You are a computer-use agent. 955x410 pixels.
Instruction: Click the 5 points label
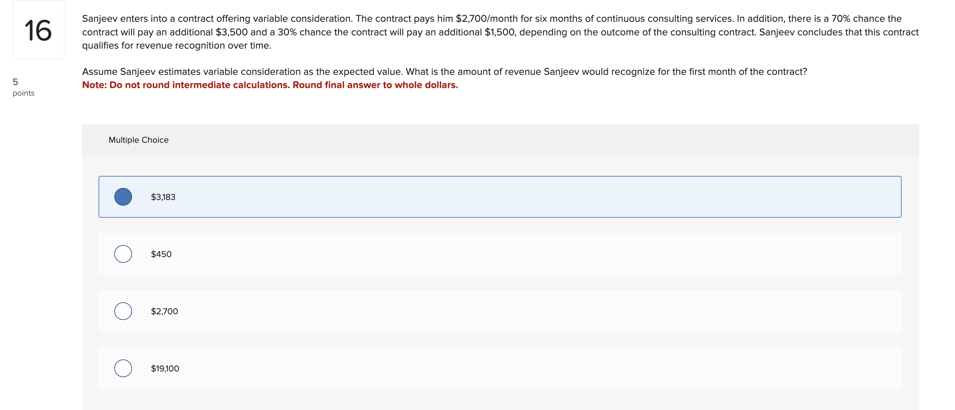point(23,87)
